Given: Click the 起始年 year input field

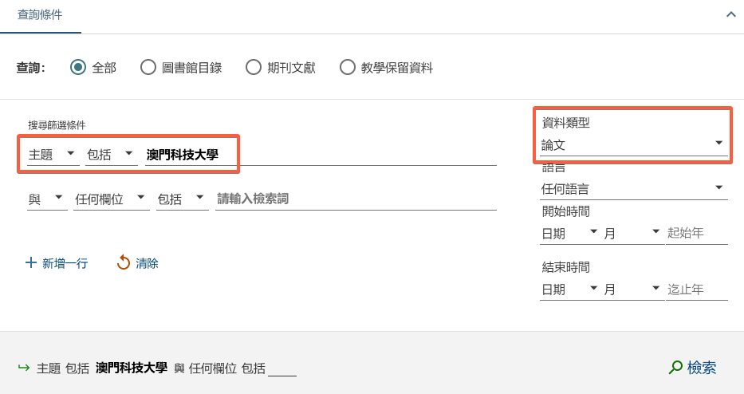Looking at the screenshot, I should [696, 233].
